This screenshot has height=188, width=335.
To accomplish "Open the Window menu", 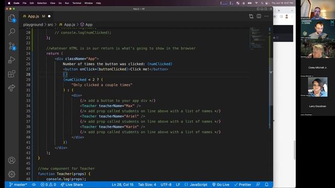I will 88,3.
